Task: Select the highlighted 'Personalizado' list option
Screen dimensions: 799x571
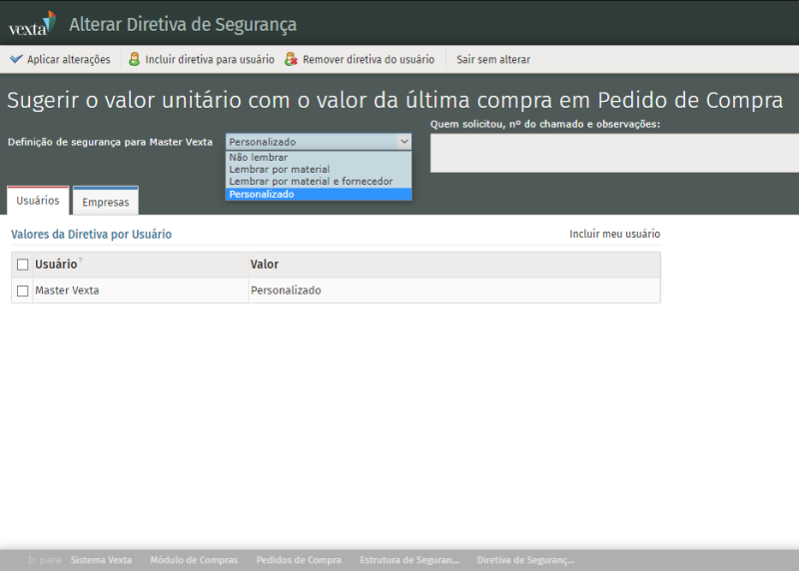Action: pyautogui.click(x=262, y=195)
